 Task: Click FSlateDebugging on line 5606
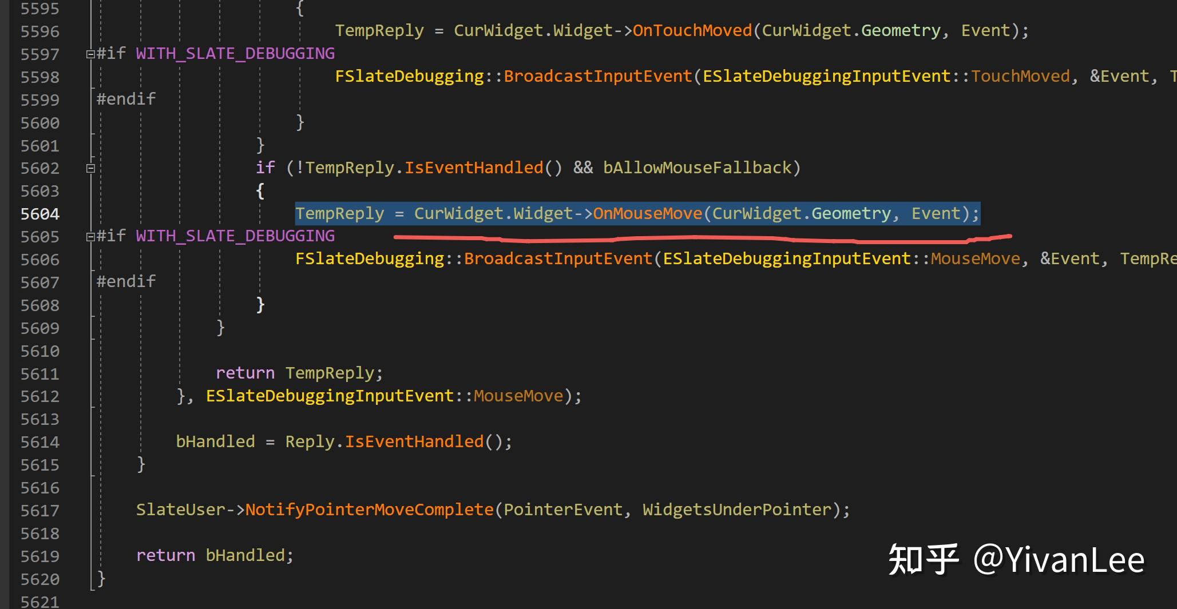pos(370,259)
